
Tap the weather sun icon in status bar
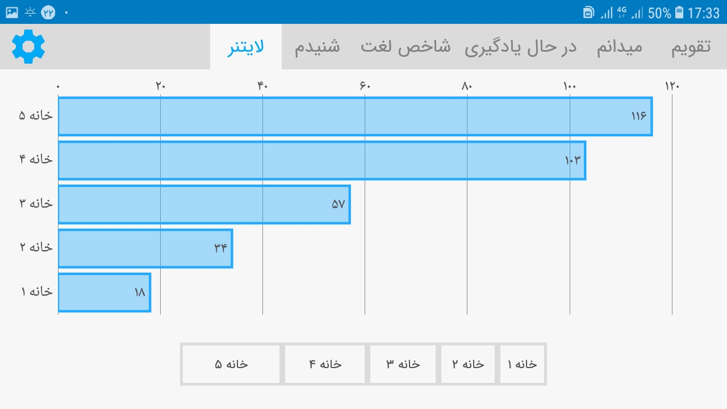[30, 12]
